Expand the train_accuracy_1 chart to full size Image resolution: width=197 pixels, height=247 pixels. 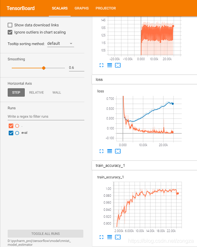[x=101, y=237]
